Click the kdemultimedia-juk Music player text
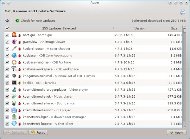The width and height of the screenshot is (190, 139). [x=63, y=96]
